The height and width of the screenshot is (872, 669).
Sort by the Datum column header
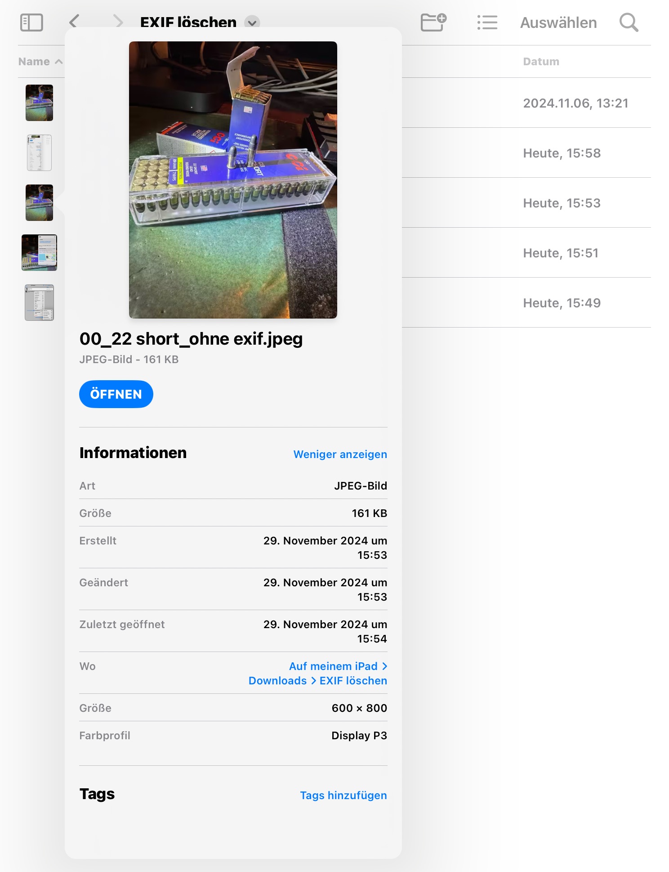pos(541,62)
